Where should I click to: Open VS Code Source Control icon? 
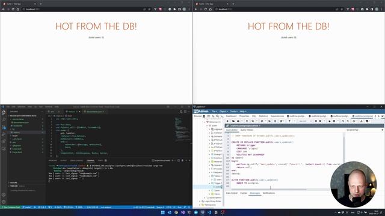click(4, 127)
